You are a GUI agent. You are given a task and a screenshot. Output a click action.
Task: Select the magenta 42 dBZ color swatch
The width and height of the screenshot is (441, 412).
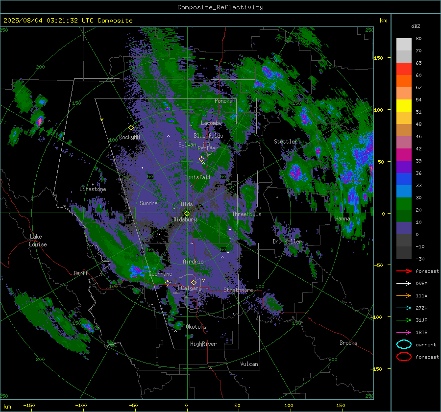tap(404, 154)
